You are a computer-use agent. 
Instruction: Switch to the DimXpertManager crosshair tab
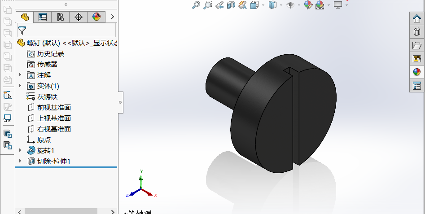(x=79, y=17)
